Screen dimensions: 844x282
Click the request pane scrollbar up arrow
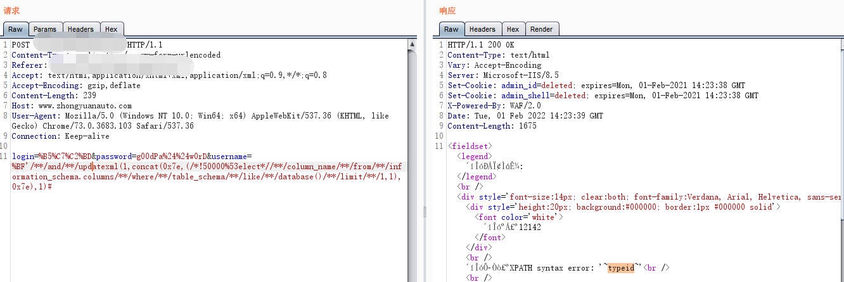coord(412,44)
